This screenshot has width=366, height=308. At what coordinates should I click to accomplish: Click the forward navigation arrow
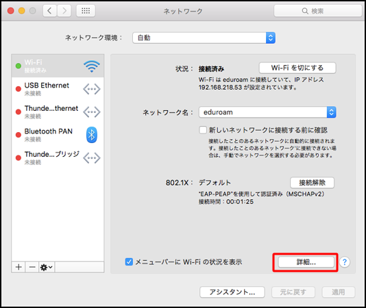coord(64,11)
